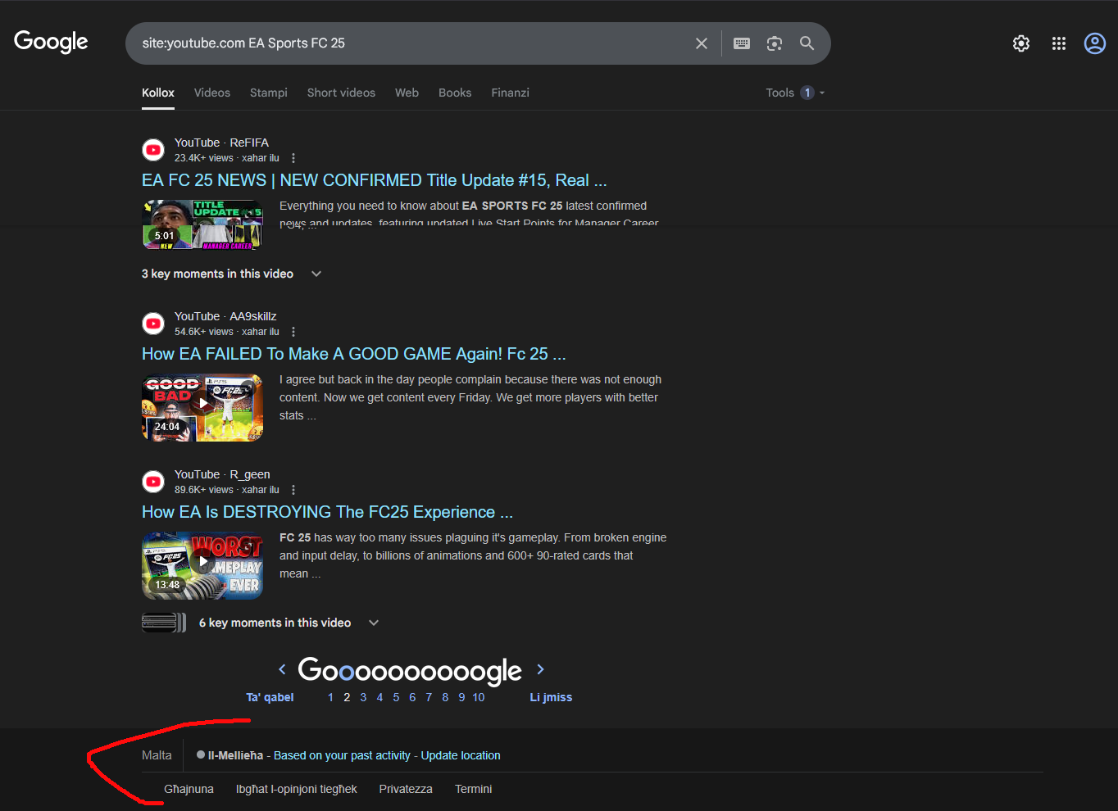The height and width of the screenshot is (811, 1118).
Task: Go to results page 9
Action: pos(461,697)
